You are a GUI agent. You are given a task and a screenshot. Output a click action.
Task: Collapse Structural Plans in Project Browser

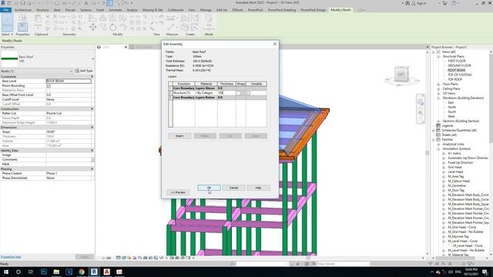click(438, 56)
